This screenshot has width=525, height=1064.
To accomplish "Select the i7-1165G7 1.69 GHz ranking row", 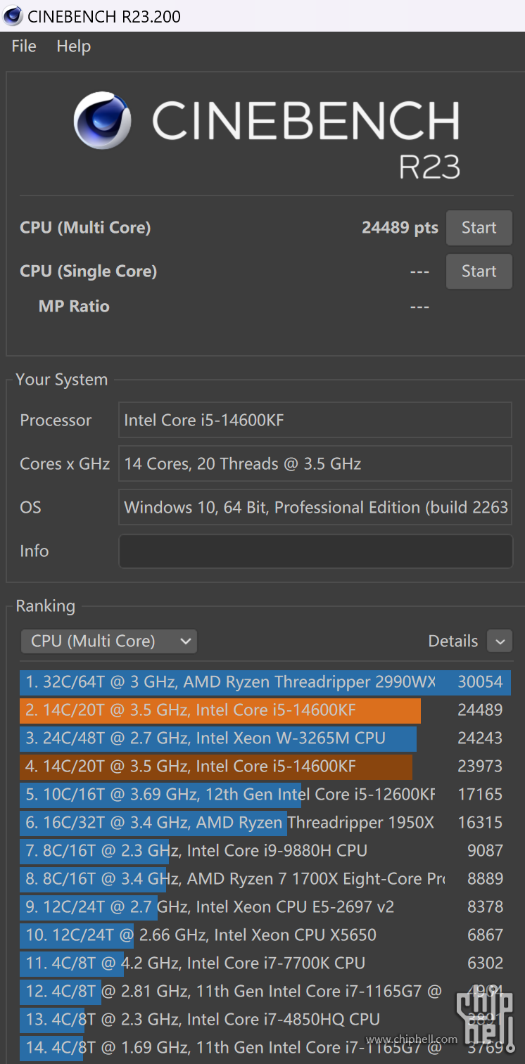I will click(265, 1048).
